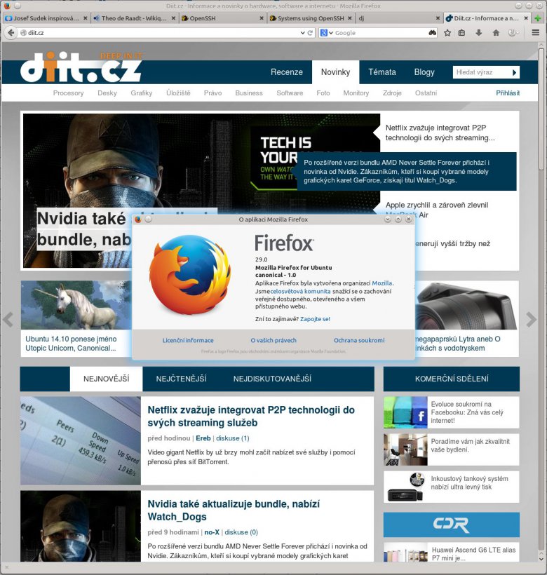Screen dimensions: 547x575
Task: Click Licenční informace link in About dialog
Action: point(188,340)
